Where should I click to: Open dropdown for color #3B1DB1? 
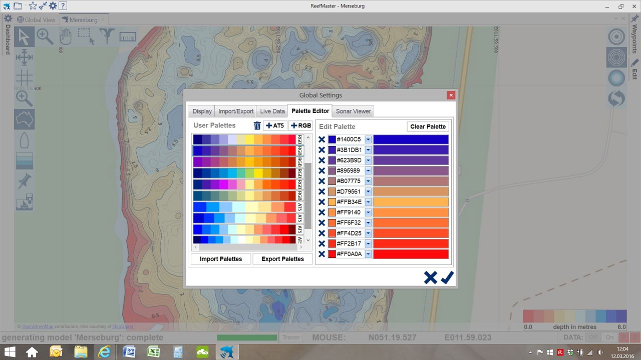[368, 150]
